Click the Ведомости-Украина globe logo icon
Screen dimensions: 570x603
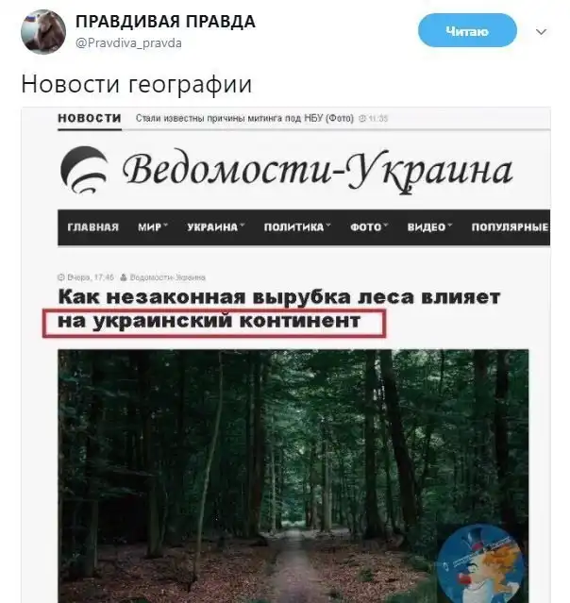[85, 170]
